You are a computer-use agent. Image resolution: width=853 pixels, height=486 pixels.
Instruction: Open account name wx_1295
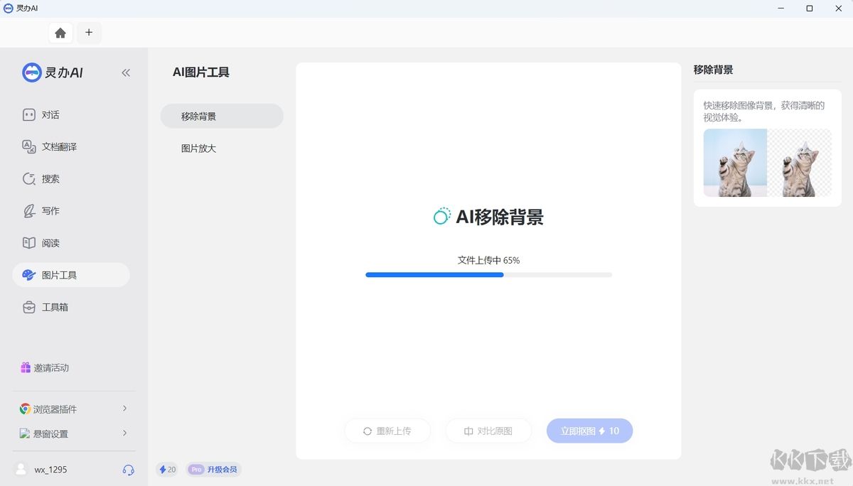[51, 470]
